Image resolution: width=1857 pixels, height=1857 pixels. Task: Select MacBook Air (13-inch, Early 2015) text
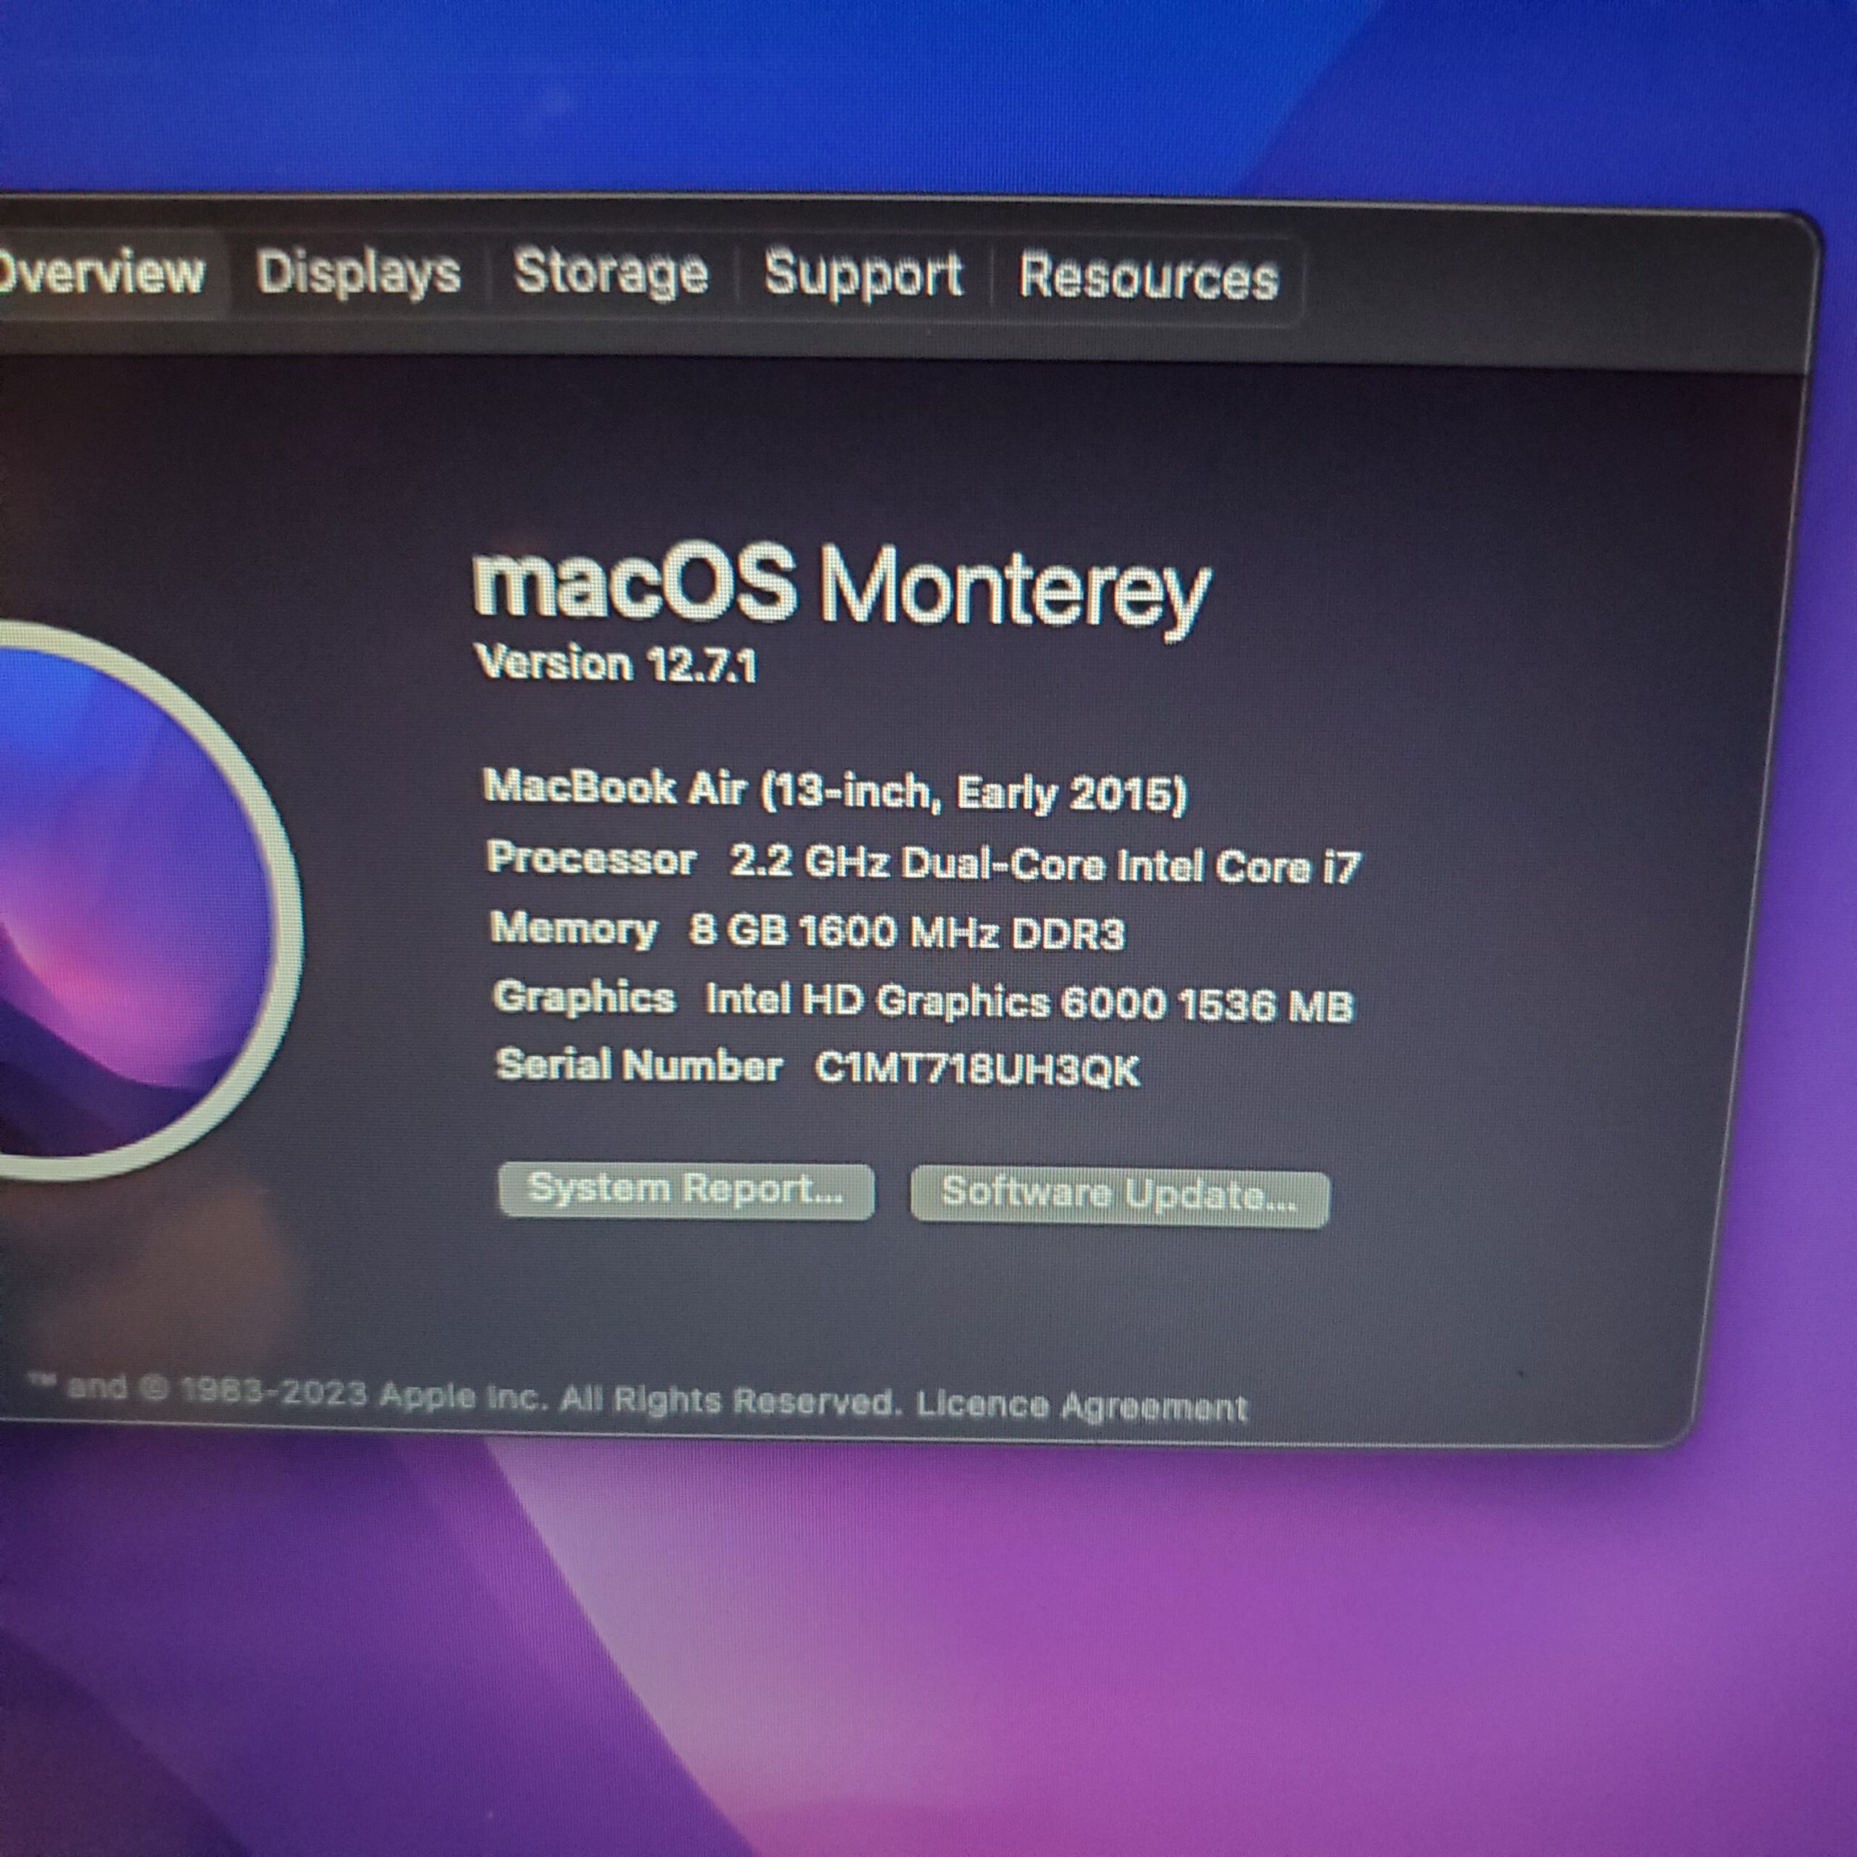point(835,791)
